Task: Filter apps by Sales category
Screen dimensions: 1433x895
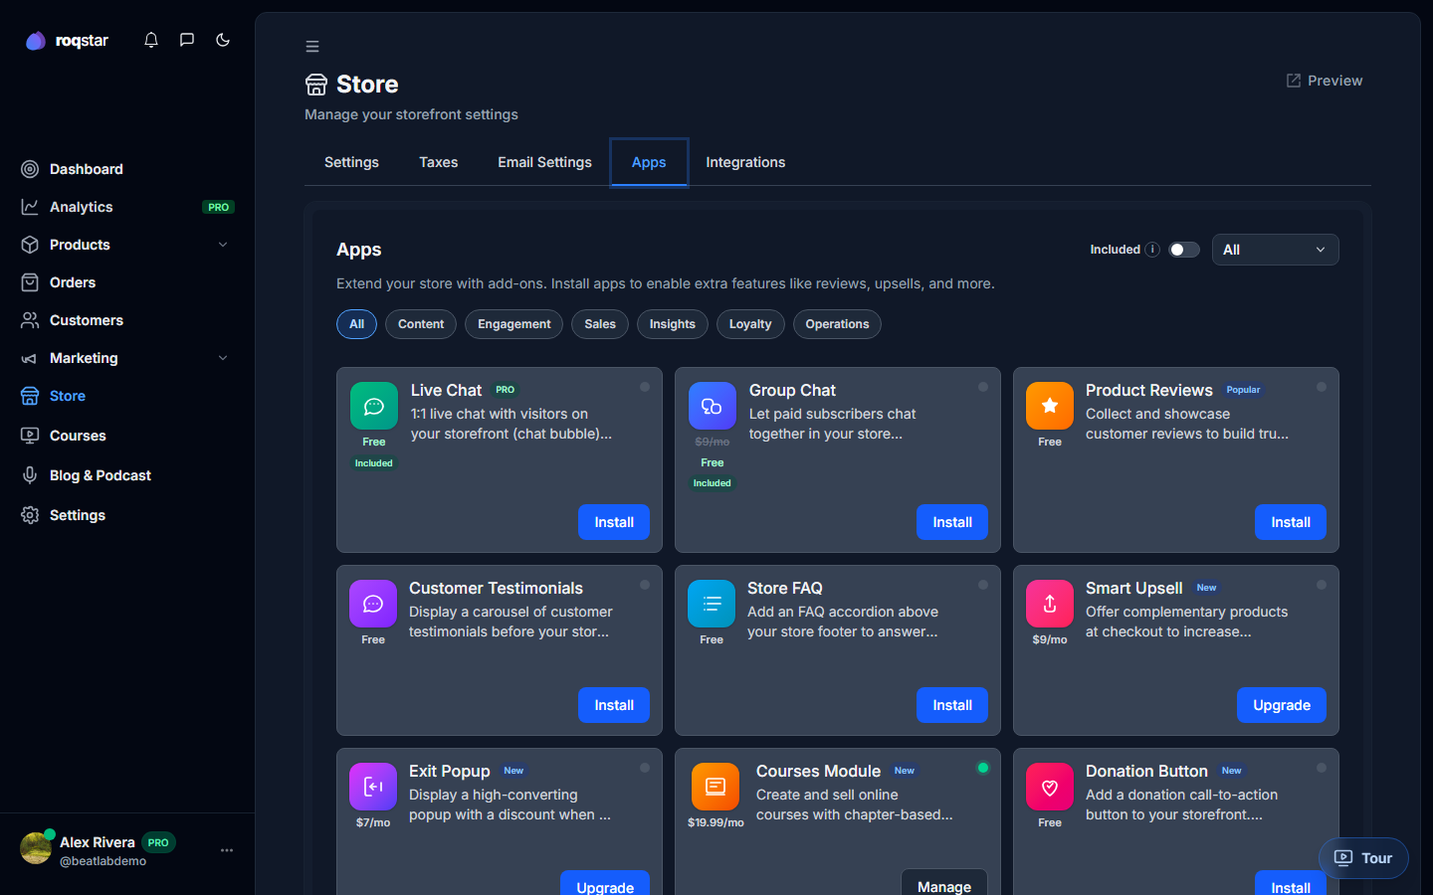Action: (x=600, y=324)
